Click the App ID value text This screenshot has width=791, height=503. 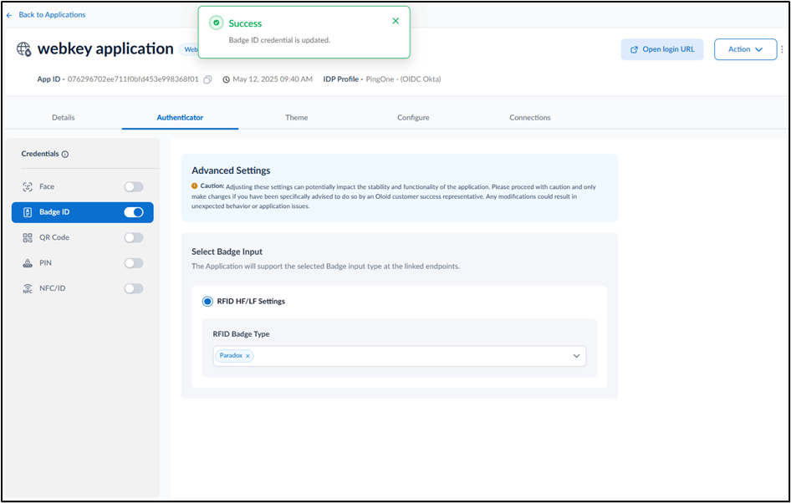(x=133, y=79)
